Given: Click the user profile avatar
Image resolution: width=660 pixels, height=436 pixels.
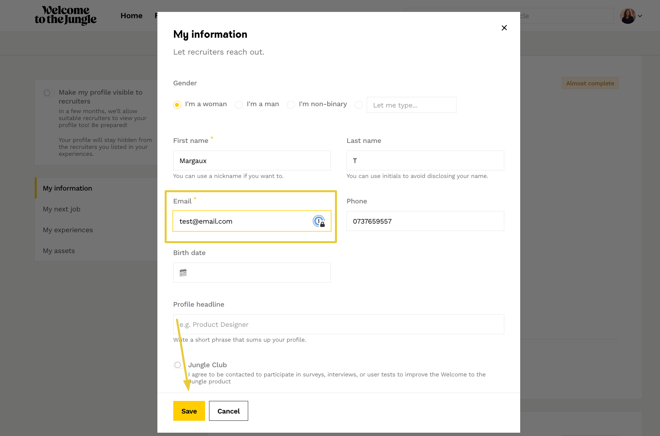Looking at the screenshot, I should point(628,16).
